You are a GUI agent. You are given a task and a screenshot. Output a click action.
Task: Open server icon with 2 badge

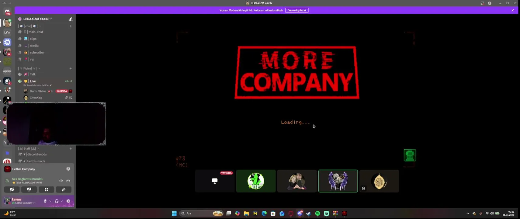point(7,81)
